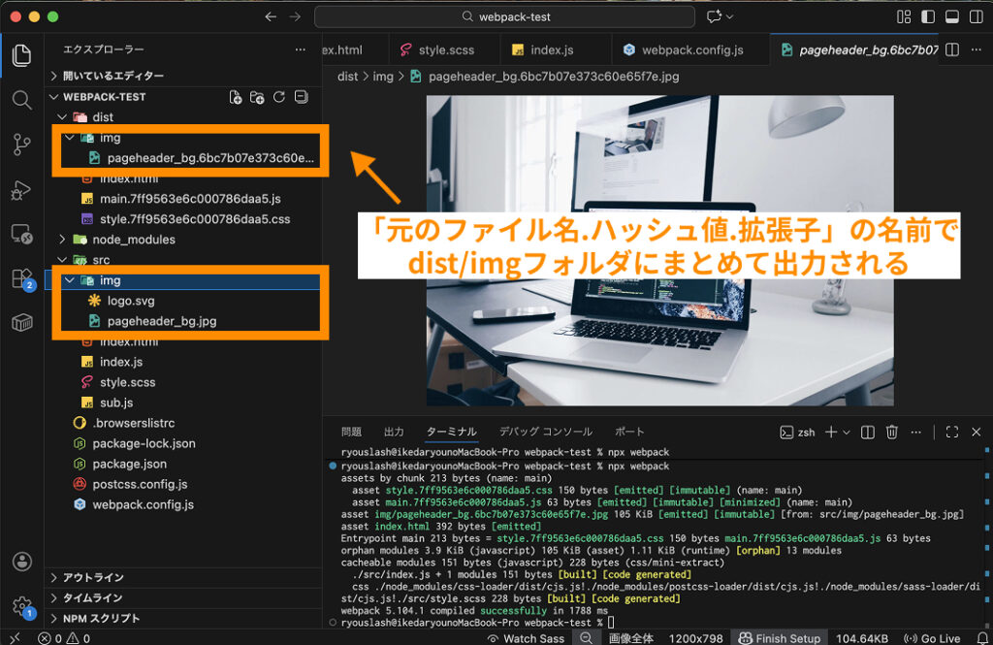The width and height of the screenshot is (993, 645).
Task: Click the new file icon in explorer header
Action: (235, 97)
